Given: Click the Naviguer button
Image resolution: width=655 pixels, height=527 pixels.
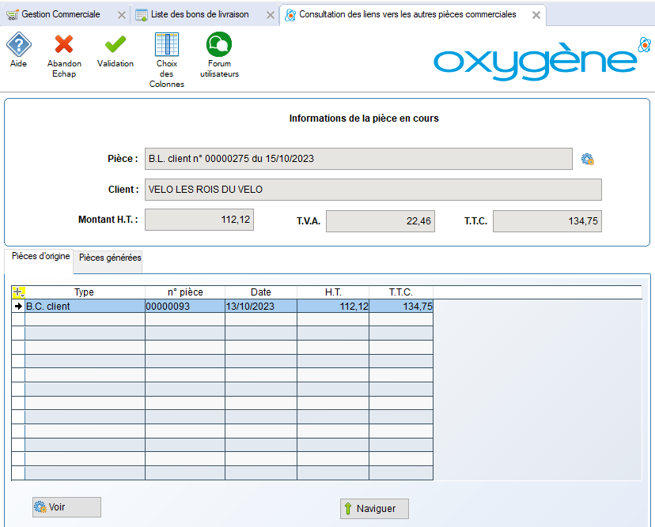Looking at the screenshot, I should click(374, 509).
